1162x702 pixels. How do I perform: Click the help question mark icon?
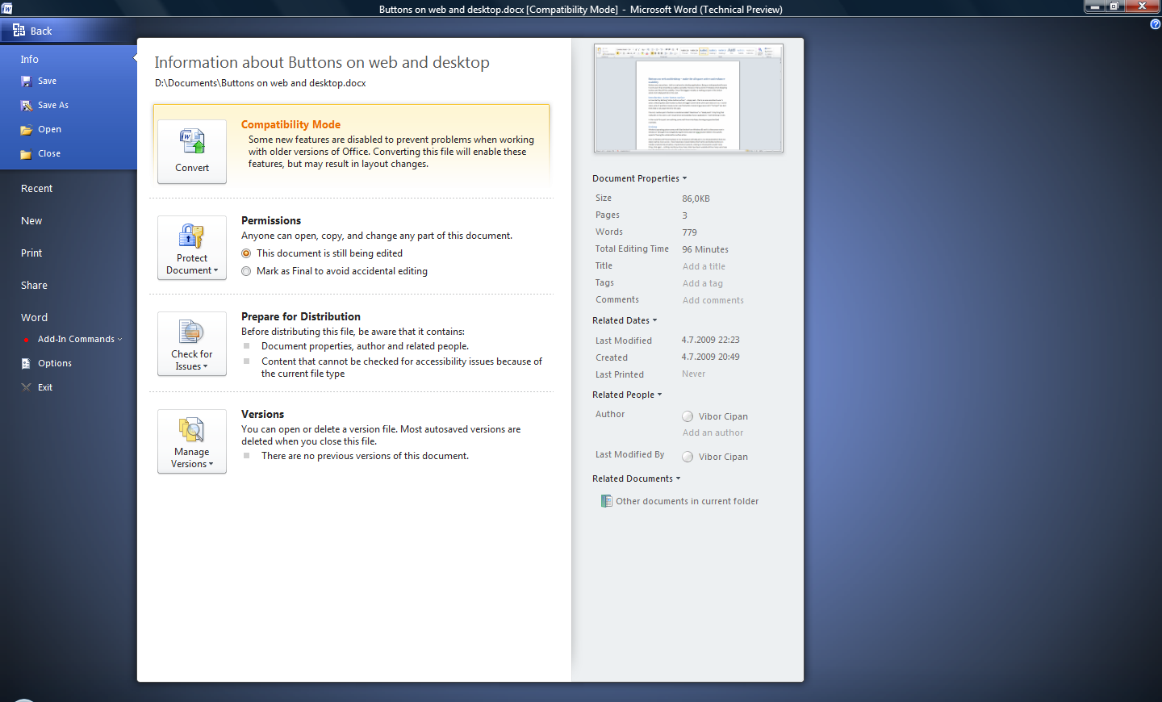click(x=1155, y=24)
